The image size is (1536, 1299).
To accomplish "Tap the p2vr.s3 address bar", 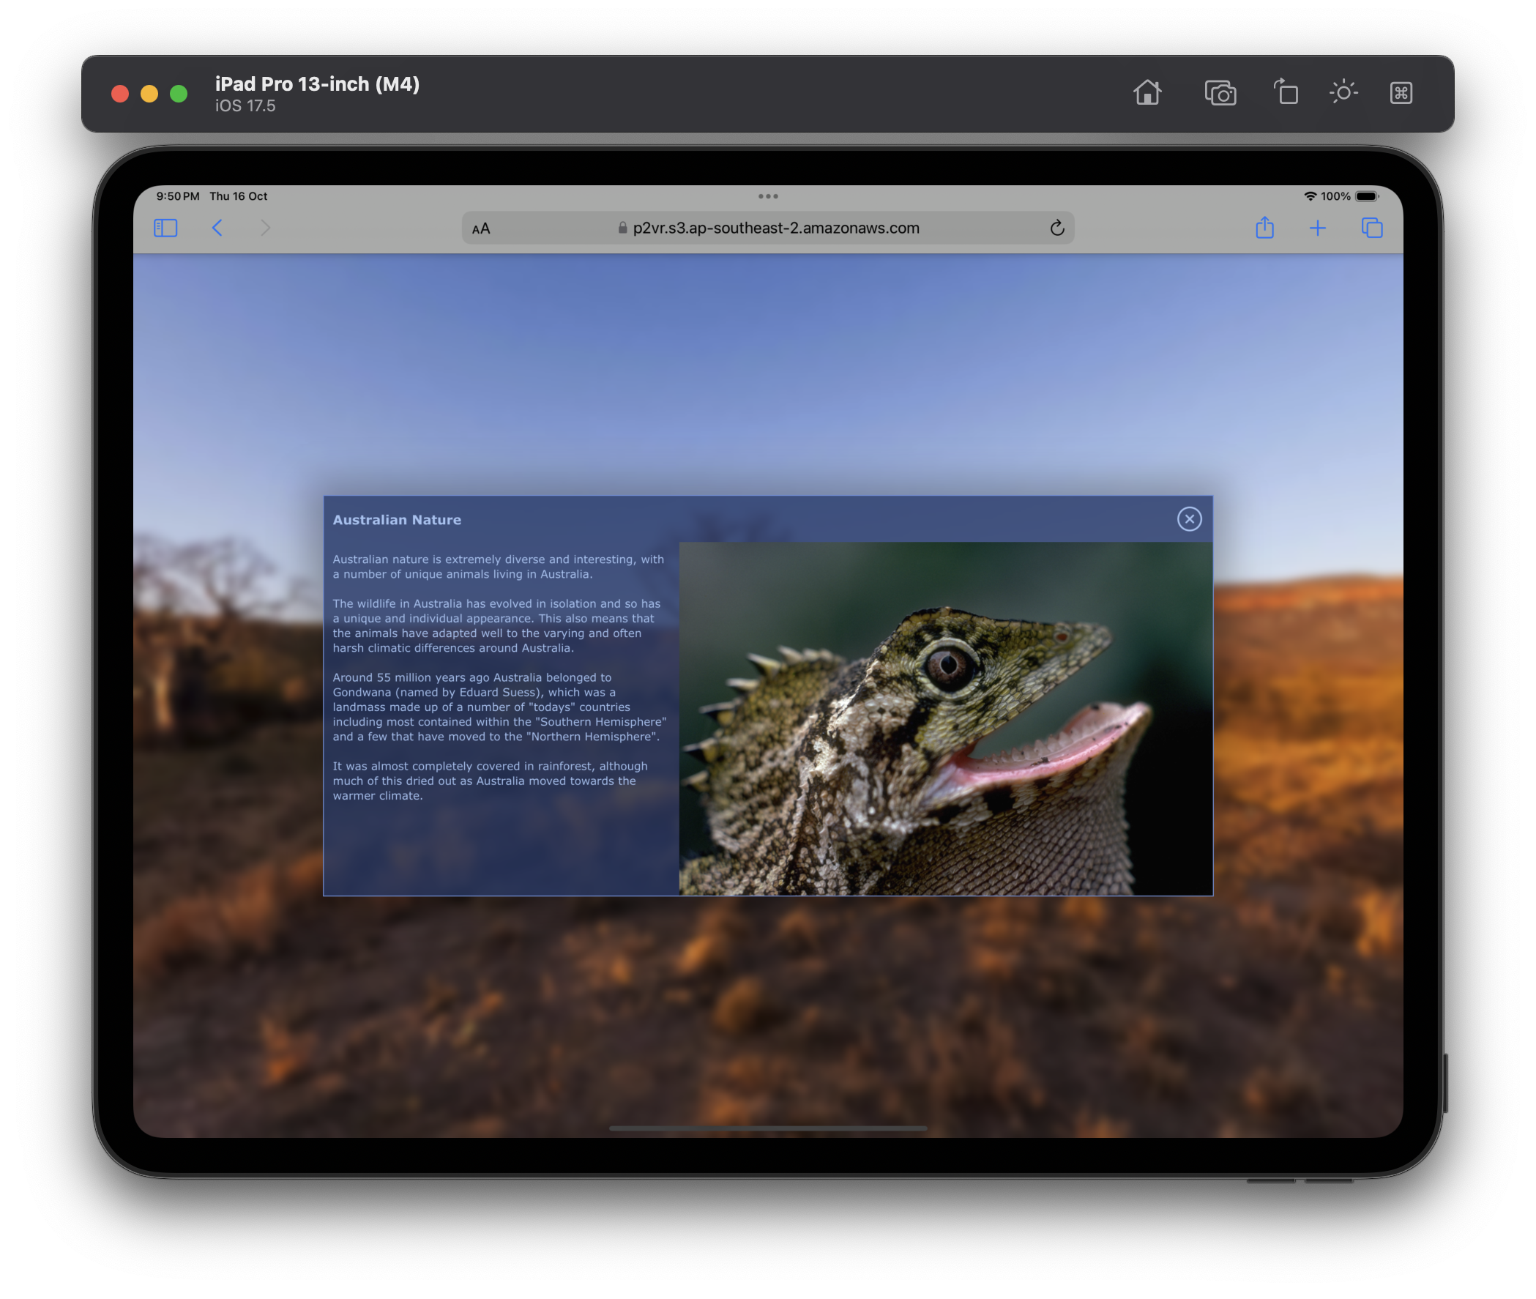I will point(775,228).
